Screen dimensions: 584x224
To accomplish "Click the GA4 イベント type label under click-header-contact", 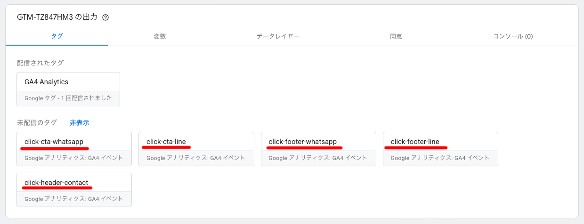I will pyautogui.click(x=74, y=199).
